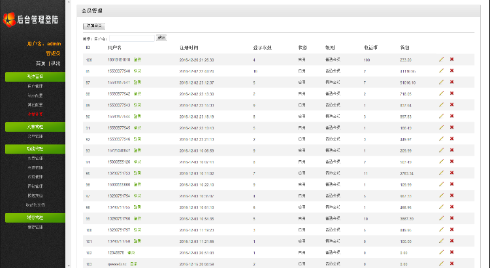Remove member ID 102 using red X
The image size is (490, 268).
451,252
